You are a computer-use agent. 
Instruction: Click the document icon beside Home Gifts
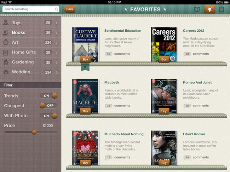[x=6, y=53]
